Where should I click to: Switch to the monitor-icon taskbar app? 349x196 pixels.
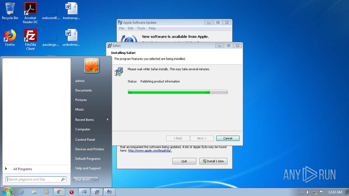pyautogui.click(x=84, y=192)
